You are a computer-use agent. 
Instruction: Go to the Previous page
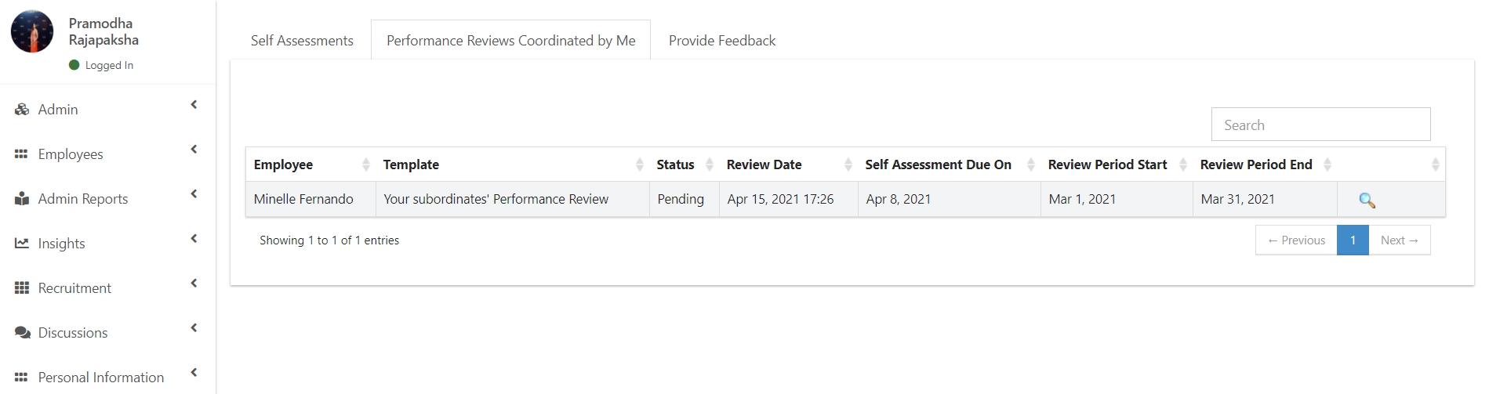pyautogui.click(x=1296, y=240)
